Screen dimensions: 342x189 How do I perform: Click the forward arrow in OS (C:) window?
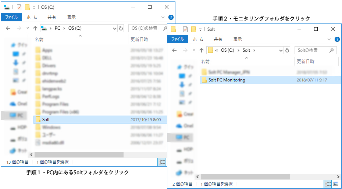[x=19, y=28]
